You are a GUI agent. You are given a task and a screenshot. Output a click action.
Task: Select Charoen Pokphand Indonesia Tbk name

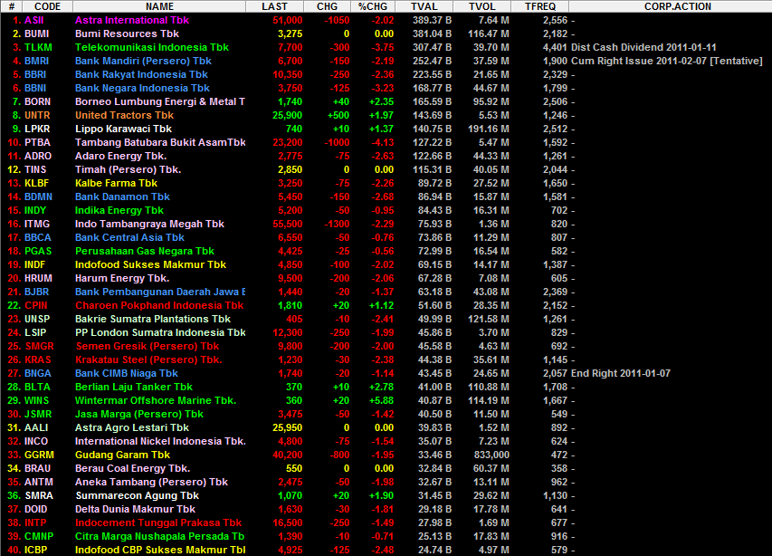tap(159, 305)
